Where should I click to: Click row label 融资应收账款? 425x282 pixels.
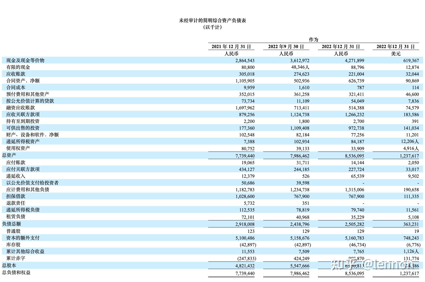click(x=20, y=108)
